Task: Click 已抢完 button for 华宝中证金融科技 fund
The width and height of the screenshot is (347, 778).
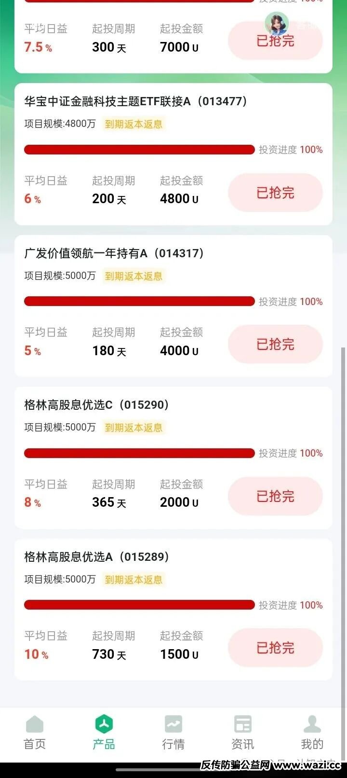Action: tap(275, 193)
